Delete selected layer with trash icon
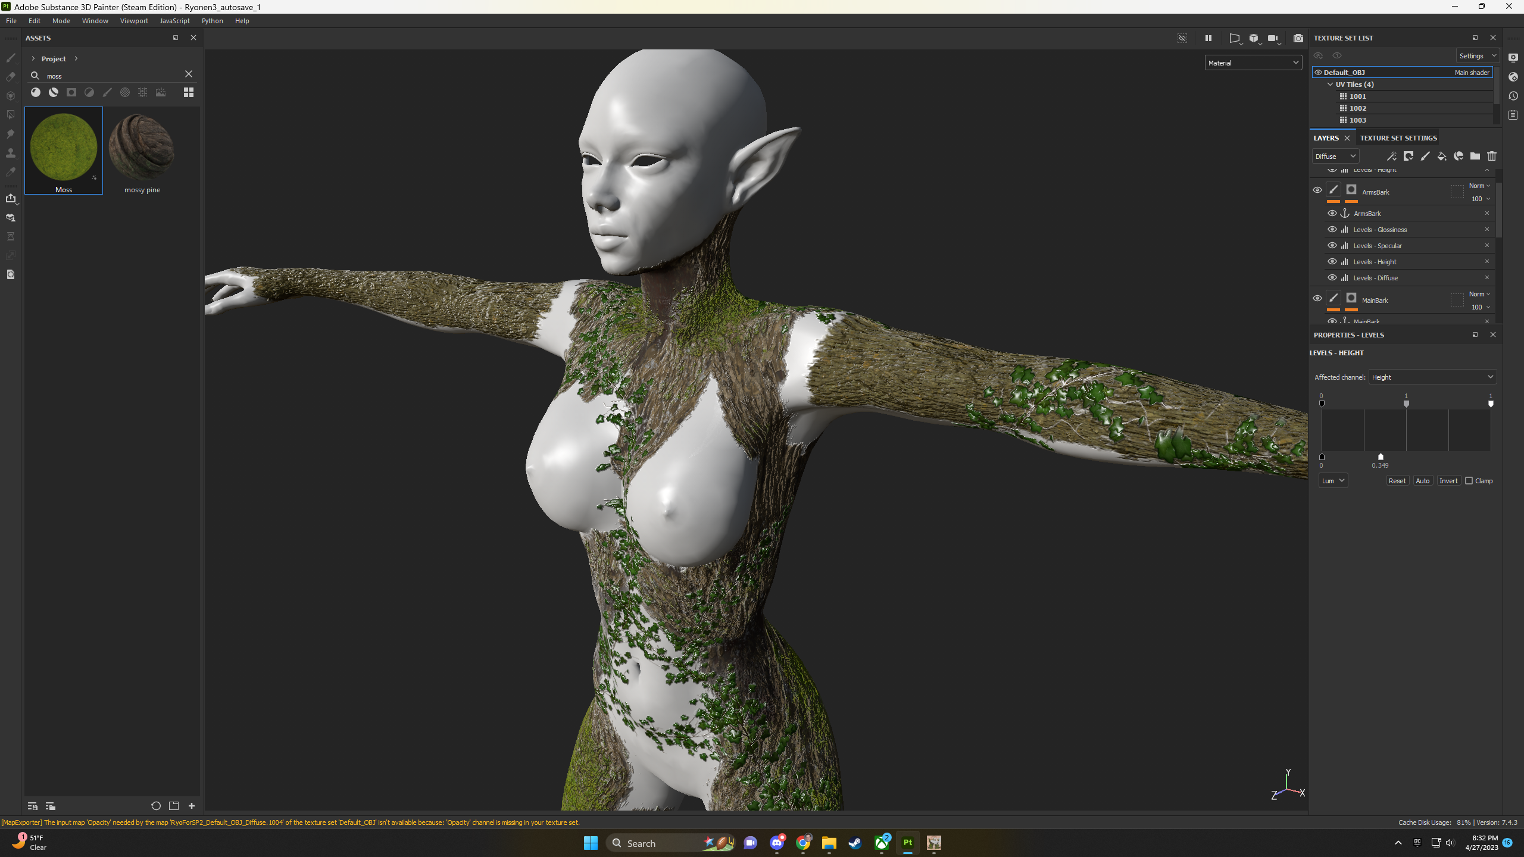Screen dimensions: 1524x857 coord(1492,156)
